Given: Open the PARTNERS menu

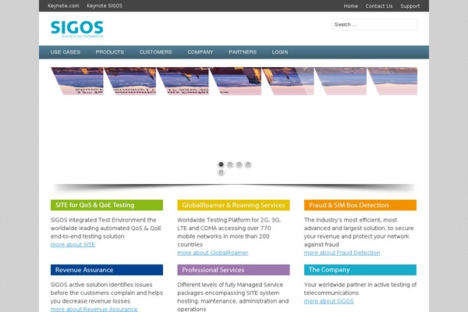Looking at the screenshot, I should (243, 52).
